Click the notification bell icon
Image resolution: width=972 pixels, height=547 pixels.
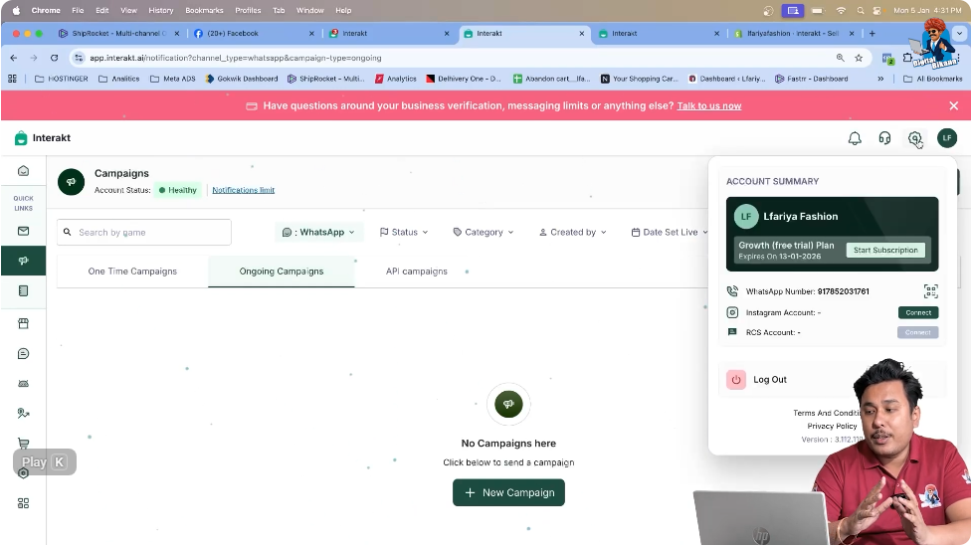[x=855, y=138]
